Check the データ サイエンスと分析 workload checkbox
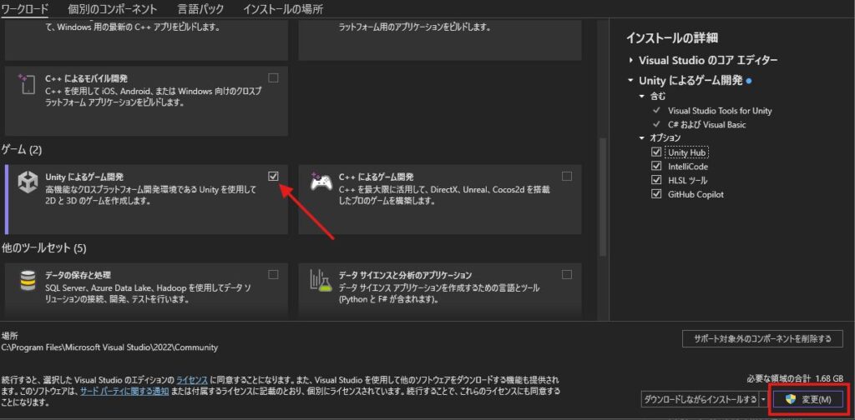855x420 pixels. tap(567, 273)
